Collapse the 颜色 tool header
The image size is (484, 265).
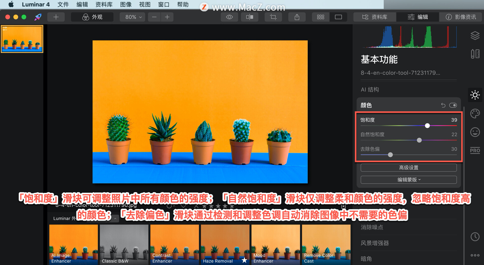366,105
